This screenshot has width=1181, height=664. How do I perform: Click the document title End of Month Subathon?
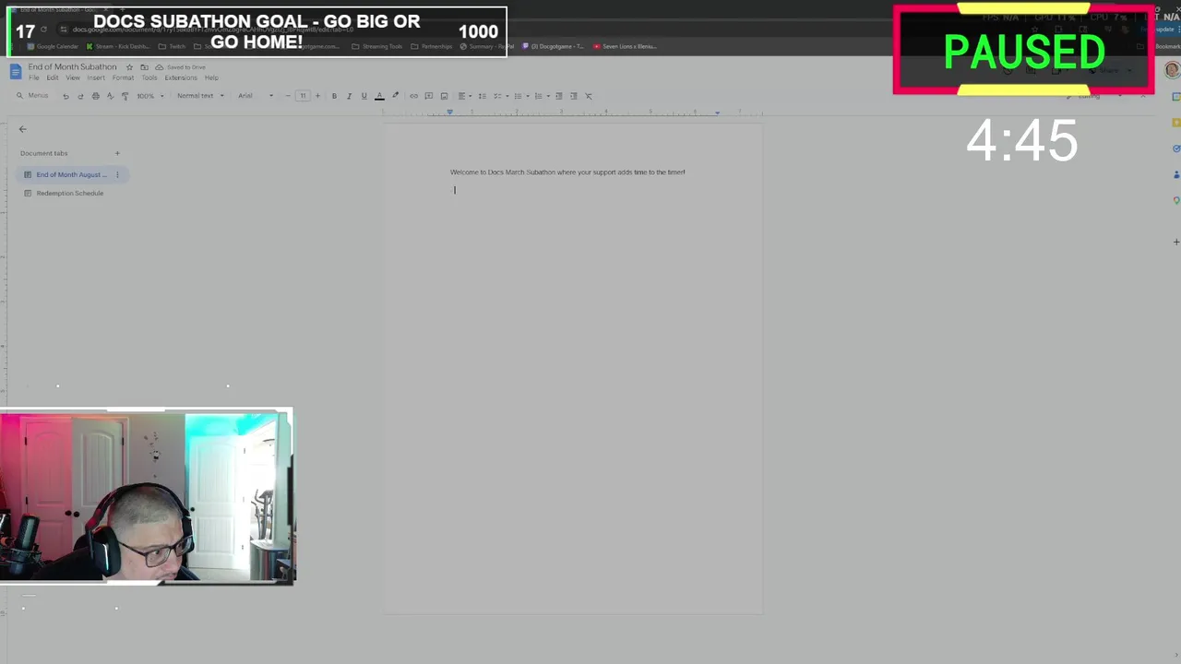72,67
